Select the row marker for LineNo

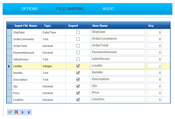click(x=9, y=66)
